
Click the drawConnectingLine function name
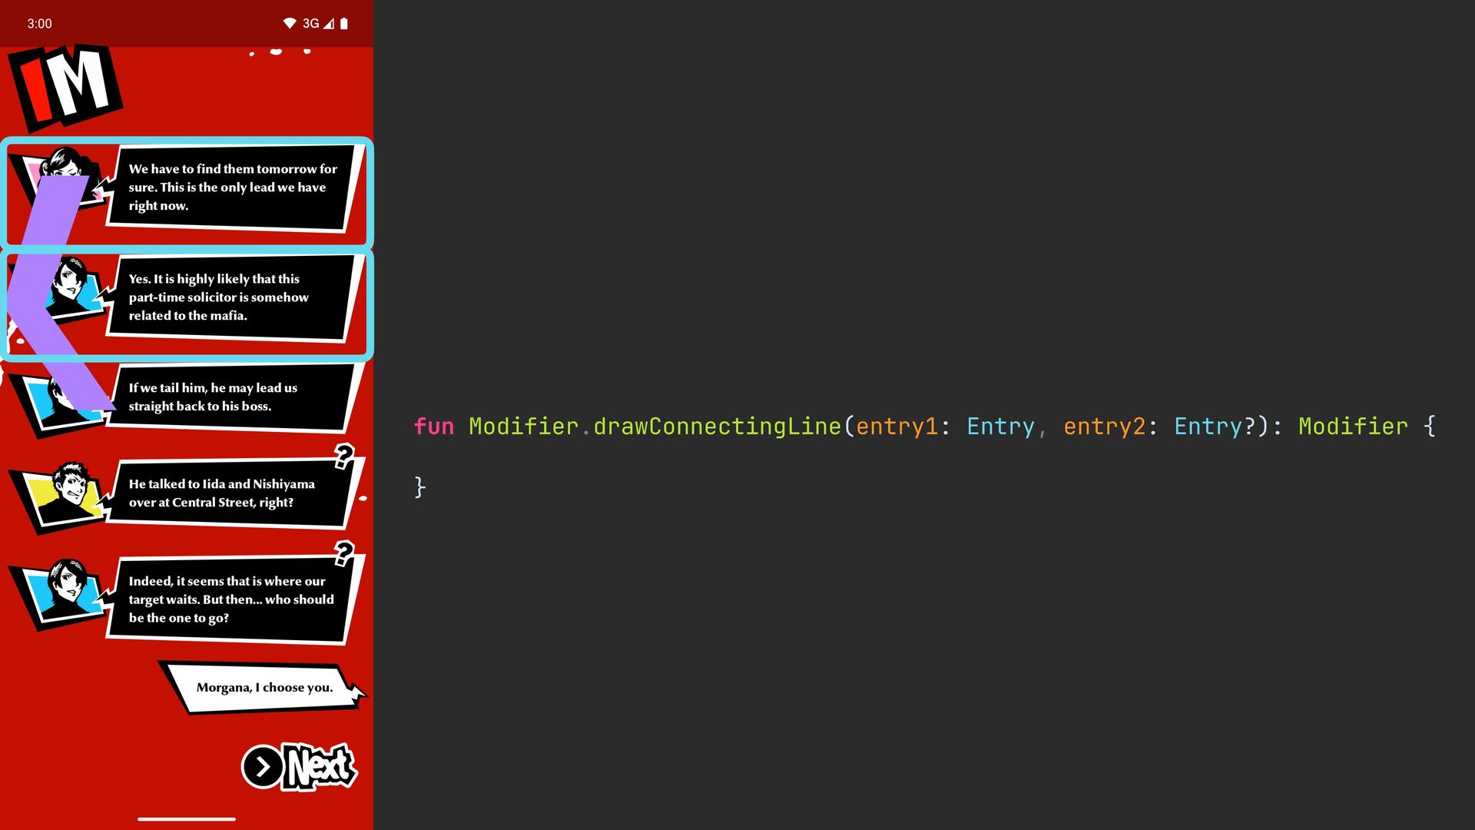coord(717,427)
